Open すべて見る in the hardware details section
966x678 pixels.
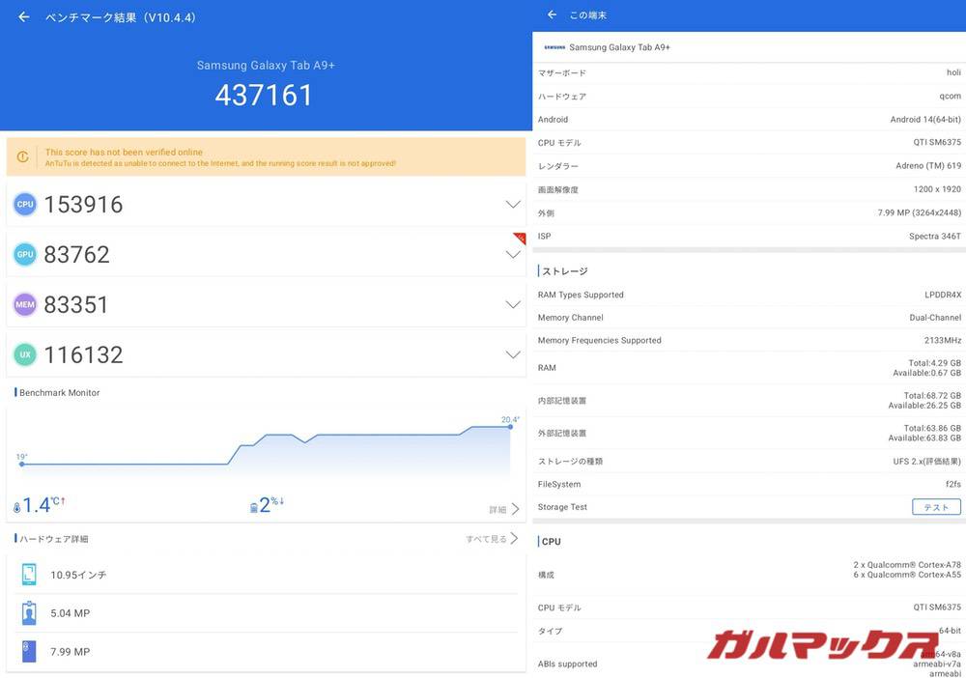pyautogui.click(x=486, y=539)
